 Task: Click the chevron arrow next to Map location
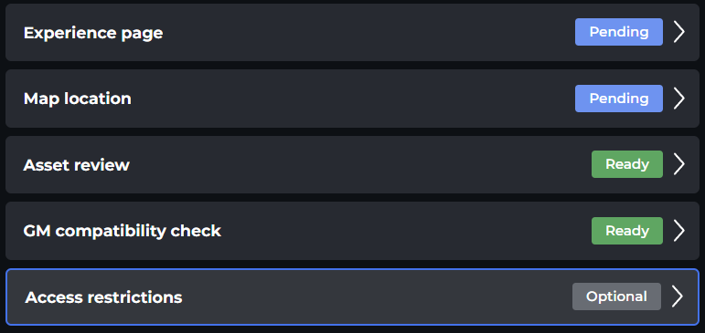pyautogui.click(x=678, y=99)
